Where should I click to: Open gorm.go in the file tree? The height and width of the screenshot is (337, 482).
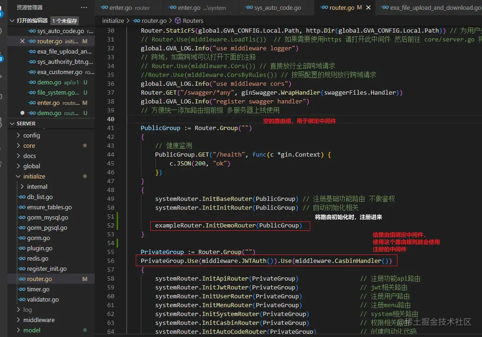tap(51, 238)
